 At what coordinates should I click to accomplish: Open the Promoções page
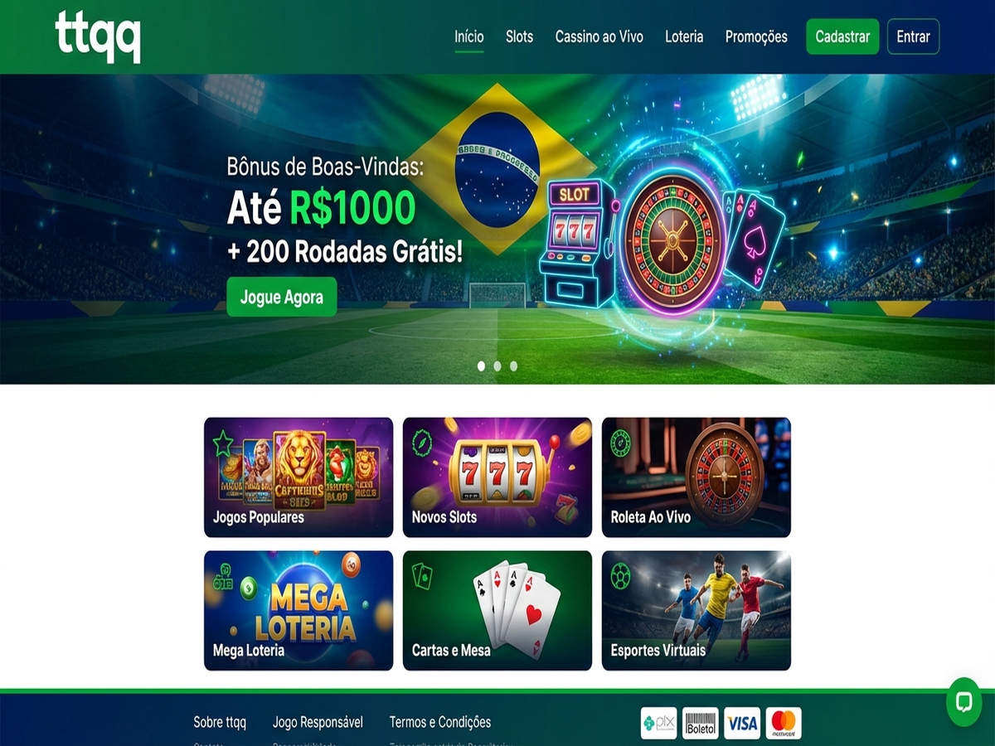(x=756, y=36)
